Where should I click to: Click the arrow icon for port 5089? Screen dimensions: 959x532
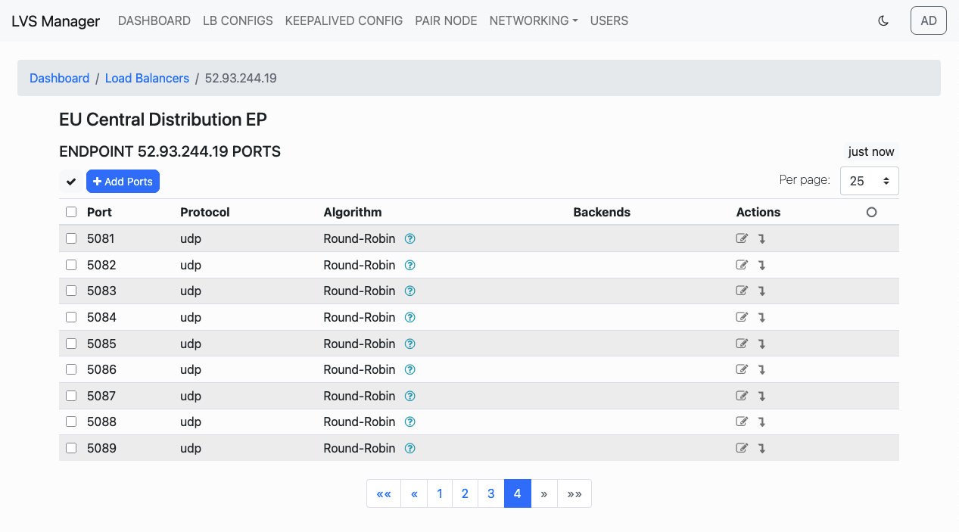pos(761,448)
